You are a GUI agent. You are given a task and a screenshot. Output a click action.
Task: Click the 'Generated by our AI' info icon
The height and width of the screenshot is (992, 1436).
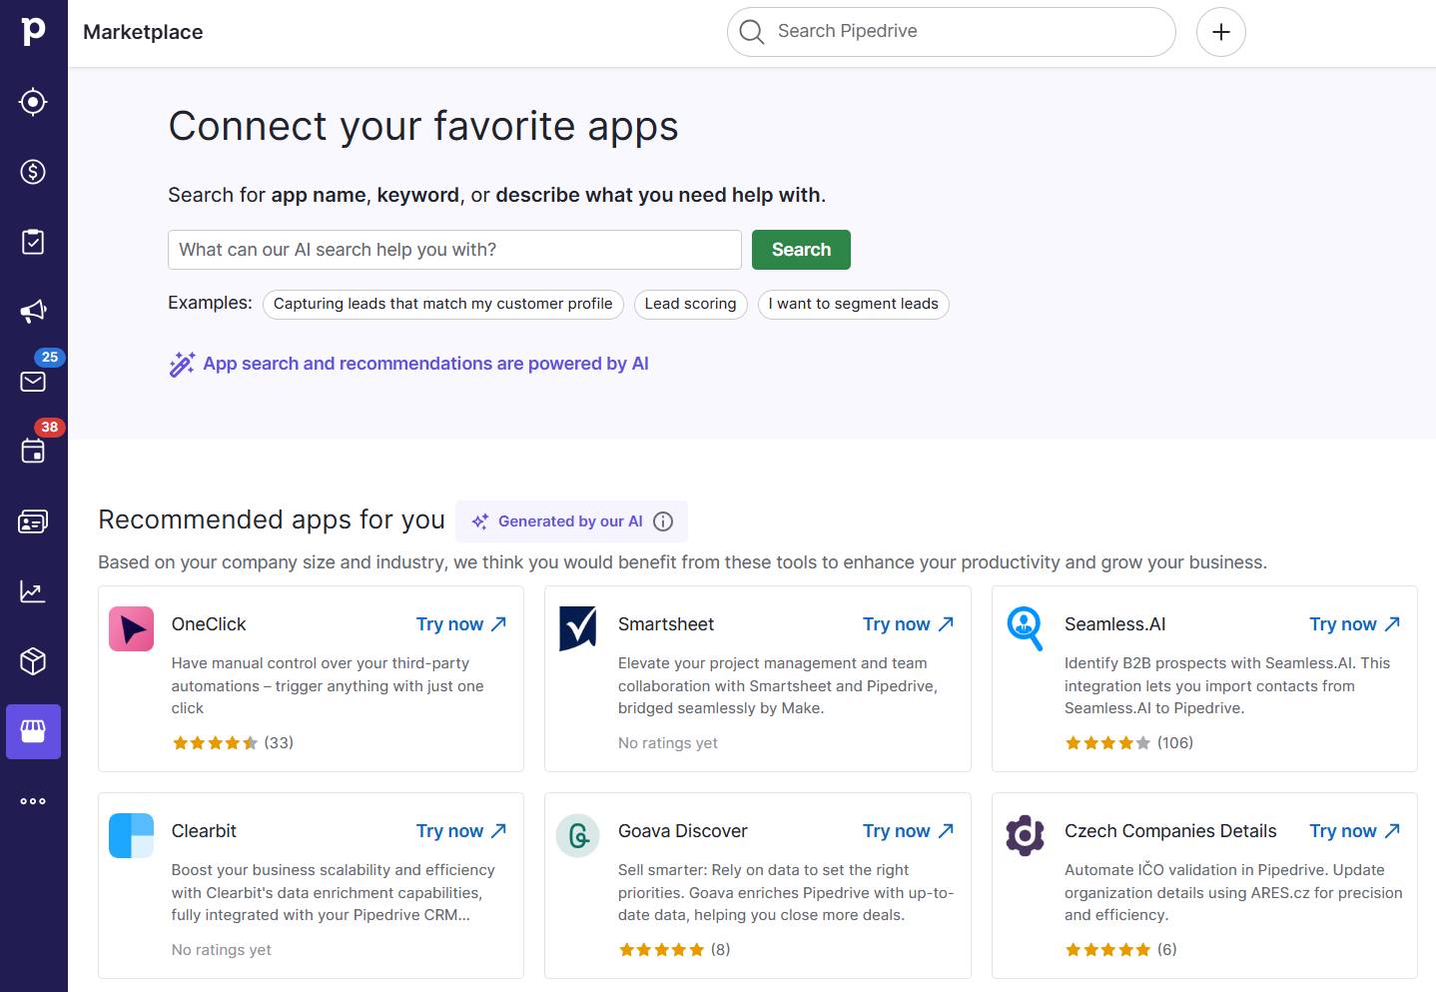pyautogui.click(x=663, y=520)
